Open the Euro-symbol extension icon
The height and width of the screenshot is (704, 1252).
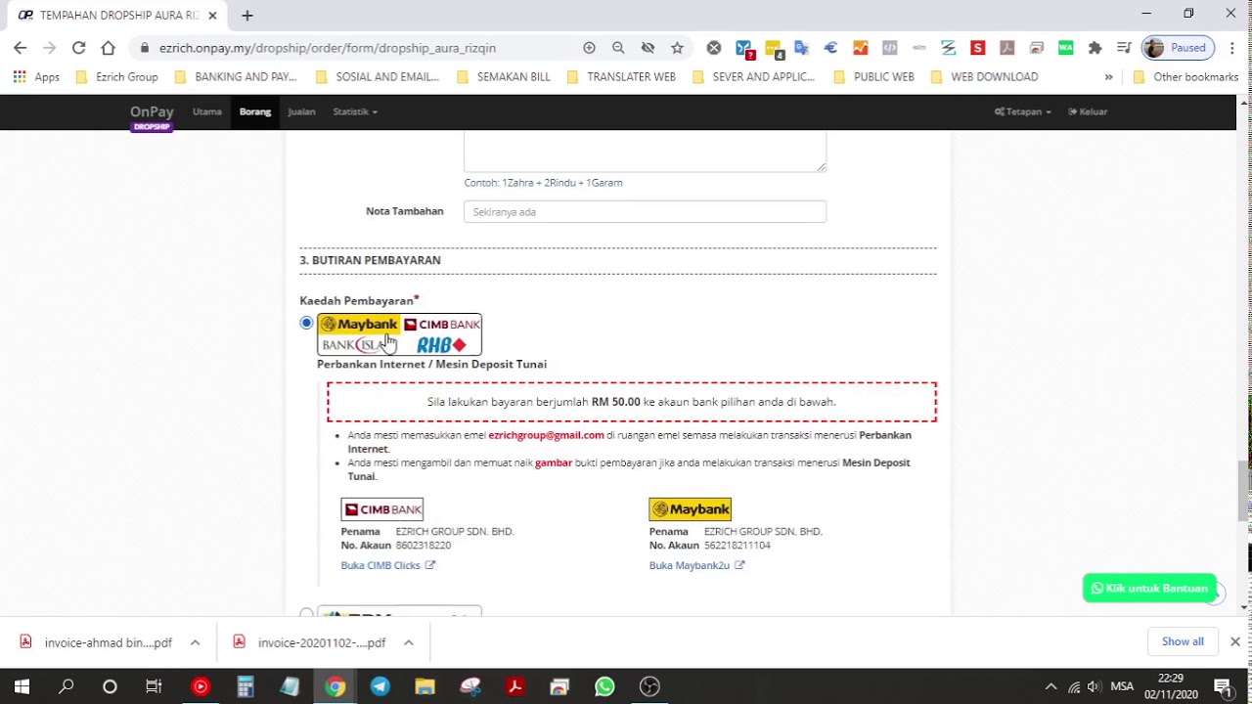[x=831, y=47]
